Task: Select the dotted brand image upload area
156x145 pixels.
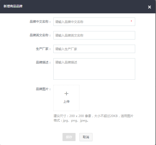Action: tap(66, 98)
